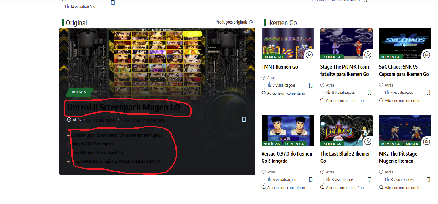Open the SVC Chaos thumbnail image

405,44
